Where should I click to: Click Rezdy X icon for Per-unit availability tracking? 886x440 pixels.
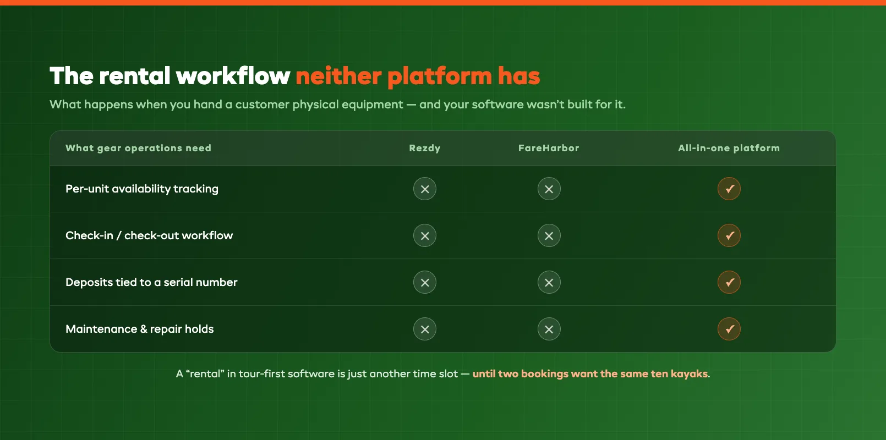click(425, 189)
